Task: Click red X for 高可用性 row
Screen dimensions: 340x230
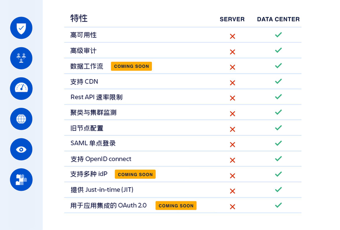Action: point(233,36)
